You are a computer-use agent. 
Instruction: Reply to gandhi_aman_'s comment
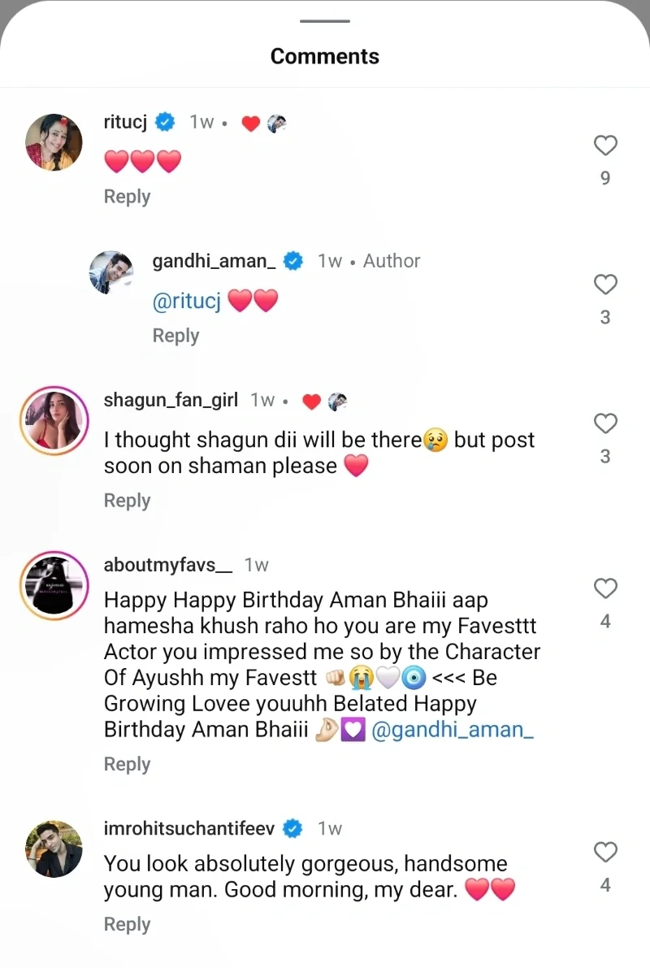[x=175, y=336]
